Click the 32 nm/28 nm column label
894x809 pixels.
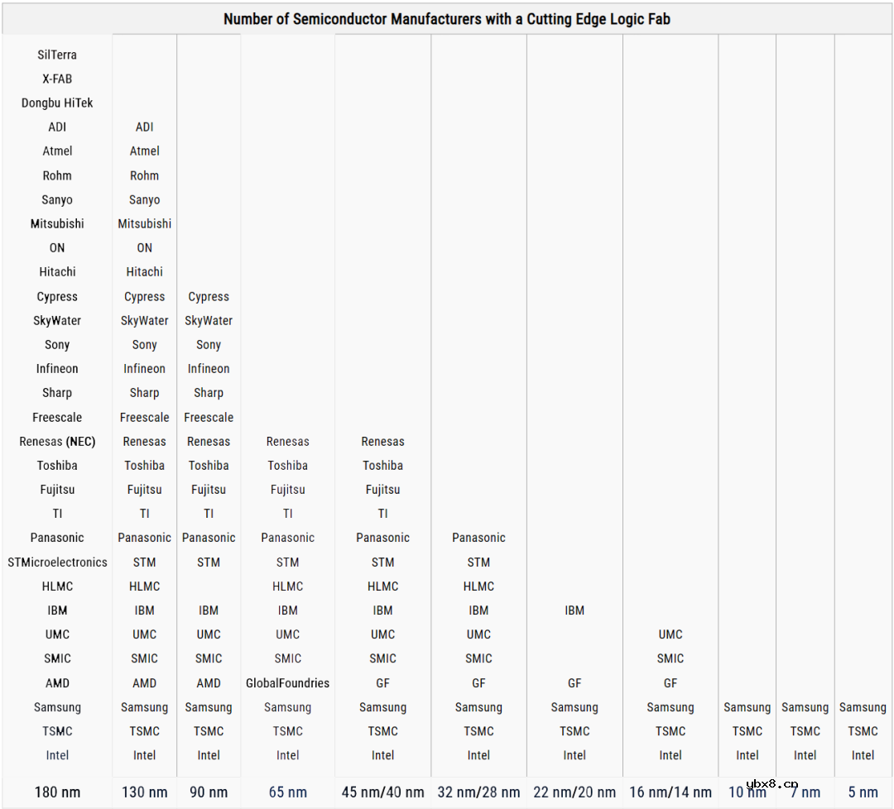478,792
